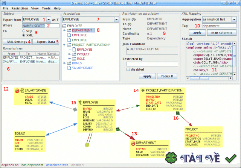The height and width of the screenshot is (168, 241).
Task: Click the Tag department input field
Action: click(x=219, y=26)
